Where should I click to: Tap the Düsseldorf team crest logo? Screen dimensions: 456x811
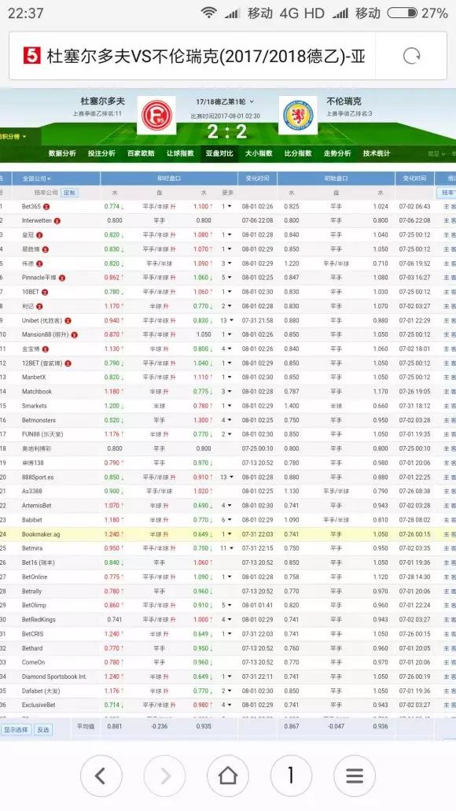(x=156, y=116)
